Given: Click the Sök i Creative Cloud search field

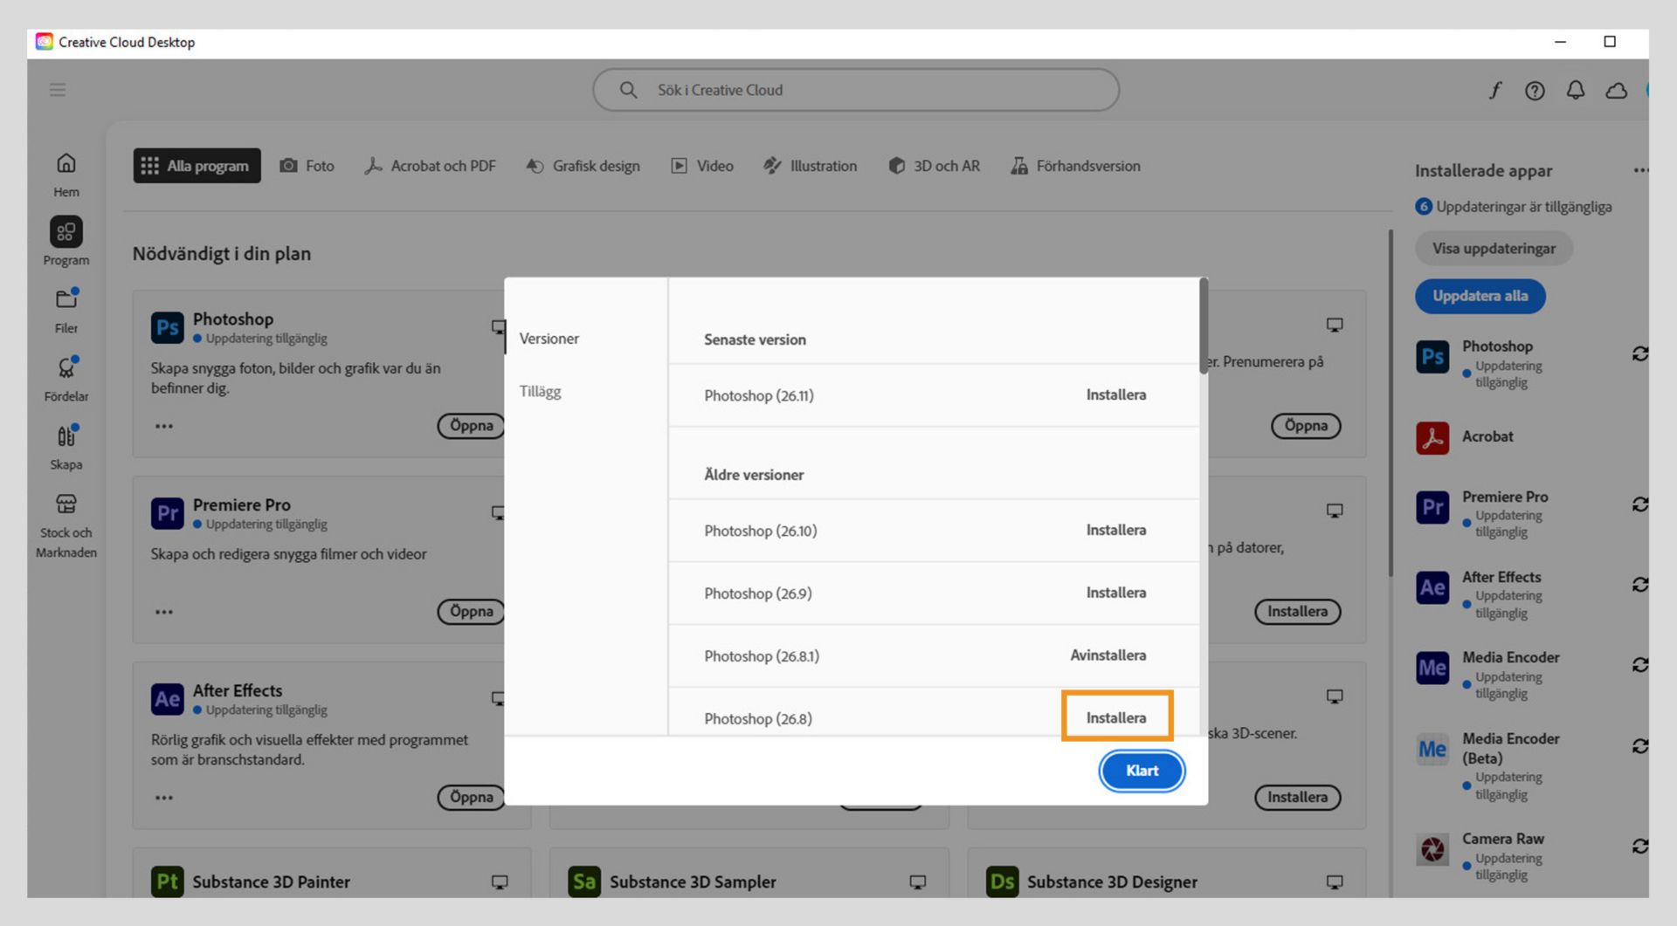Looking at the screenshot, I should point(856,90).
